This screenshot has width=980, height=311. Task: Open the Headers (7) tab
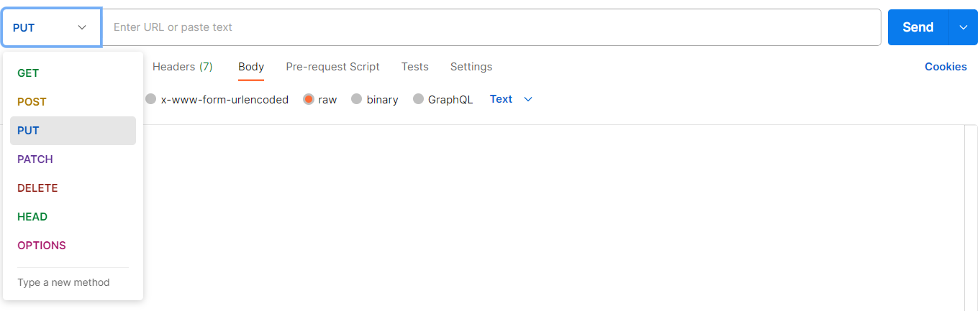click(183, 67)
